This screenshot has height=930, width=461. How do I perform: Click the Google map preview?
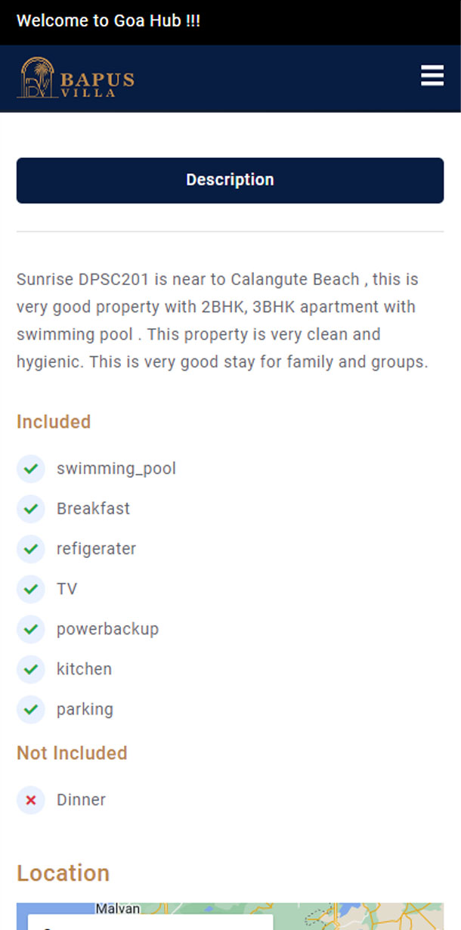(363, 916)
